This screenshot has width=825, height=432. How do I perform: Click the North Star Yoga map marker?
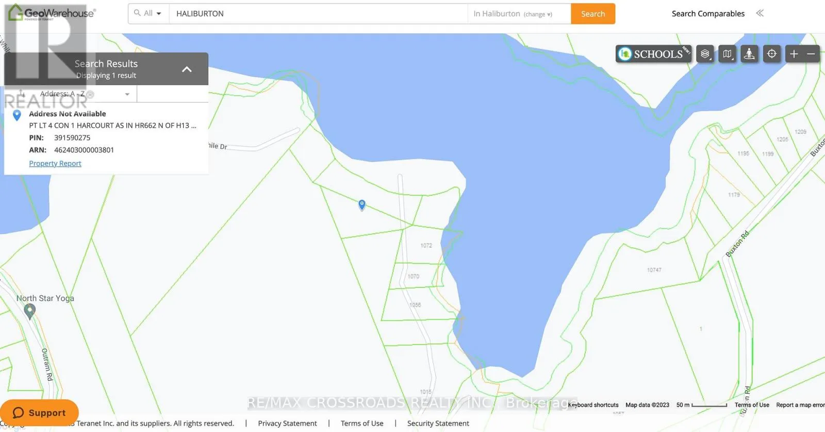click(30, 310)
